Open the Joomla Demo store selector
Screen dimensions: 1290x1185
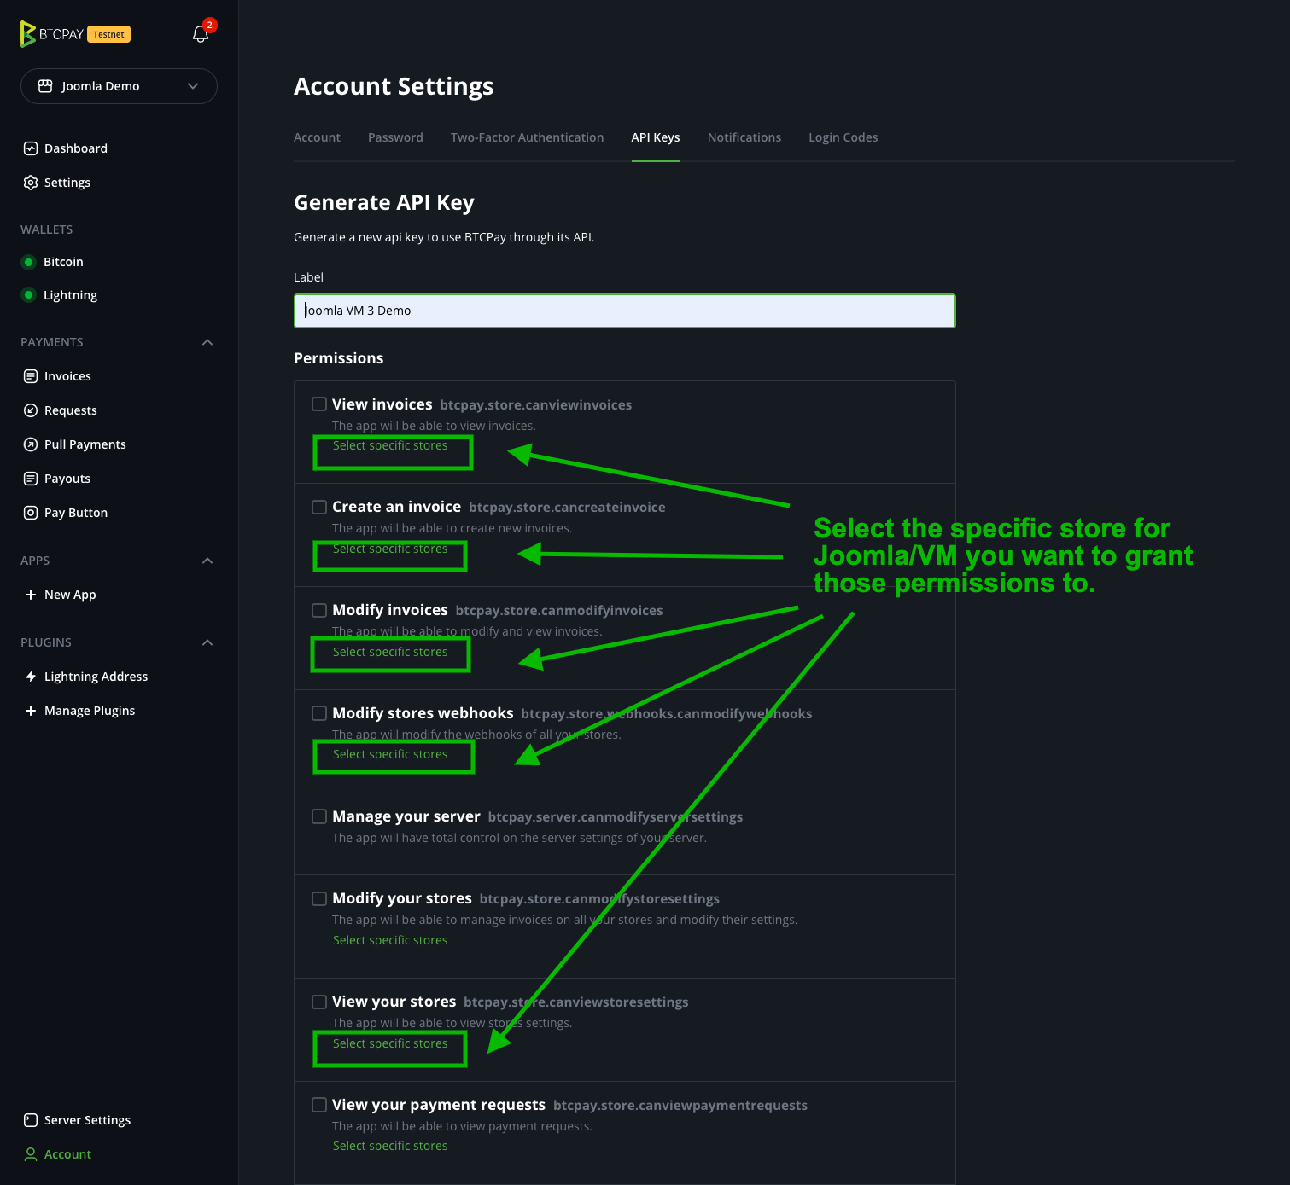tap(119, 86)
